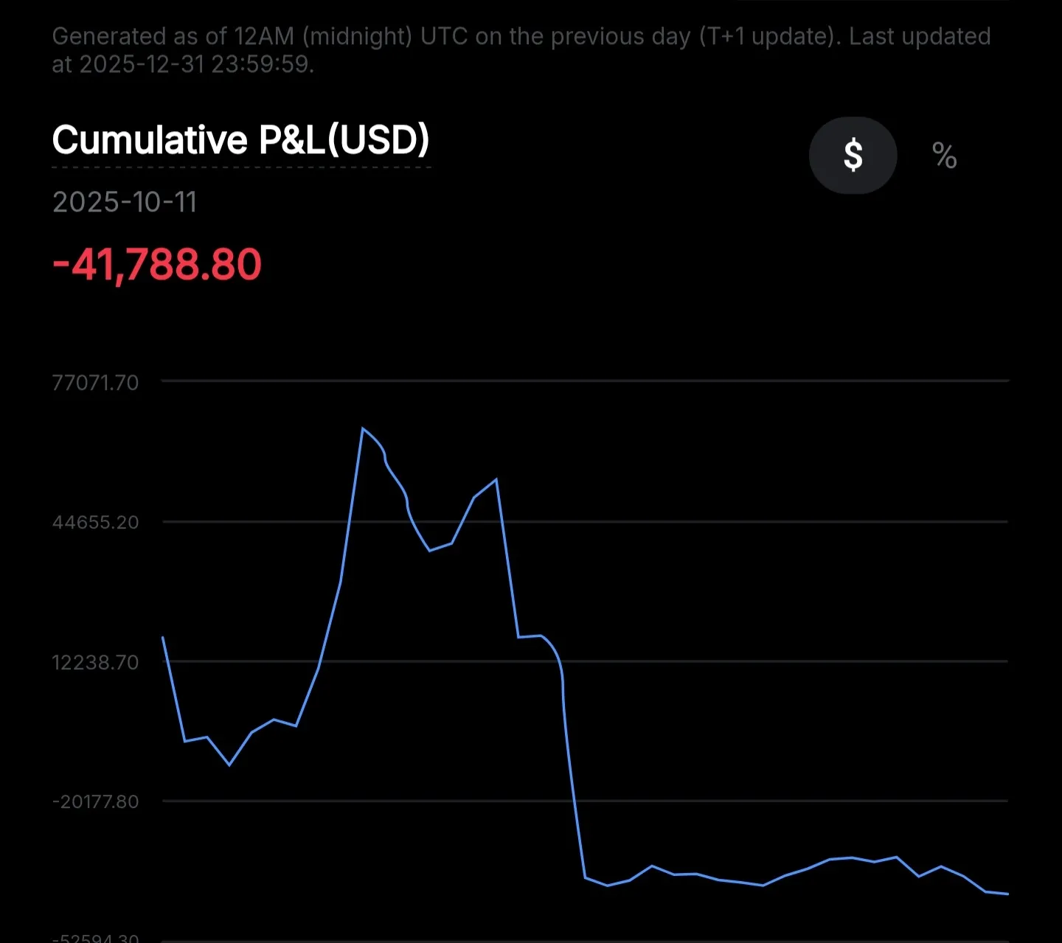Select the first data point at line's left start
The width and height of the screenshot is (1062, 943).
163,637
